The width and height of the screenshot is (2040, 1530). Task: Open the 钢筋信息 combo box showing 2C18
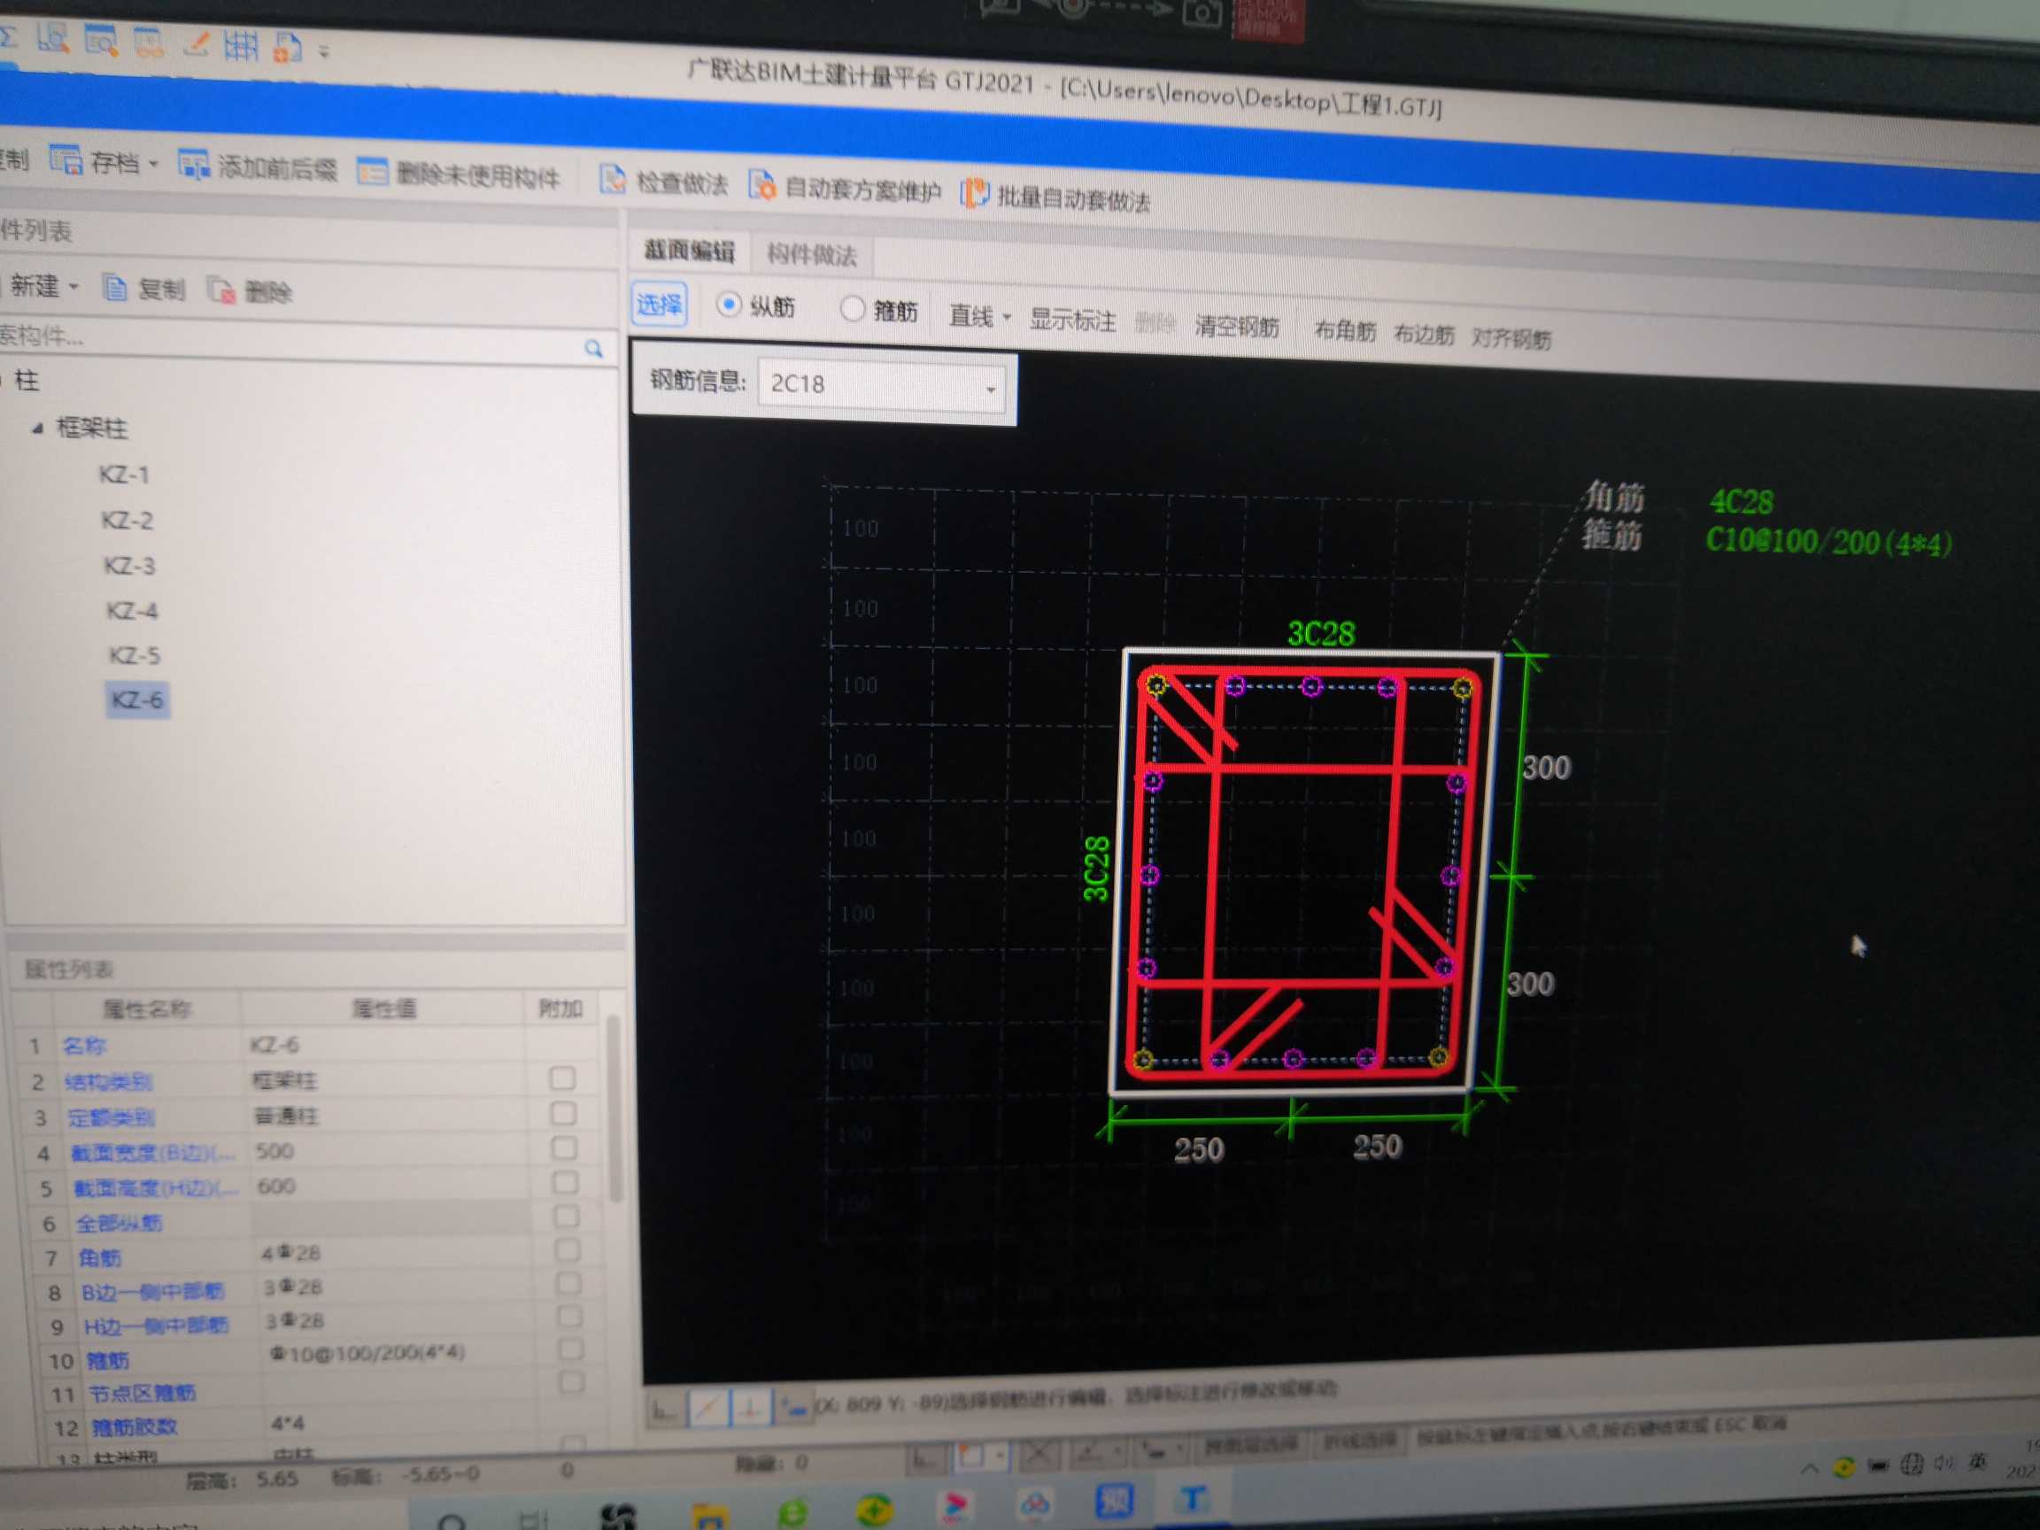(x=882, y=386)
